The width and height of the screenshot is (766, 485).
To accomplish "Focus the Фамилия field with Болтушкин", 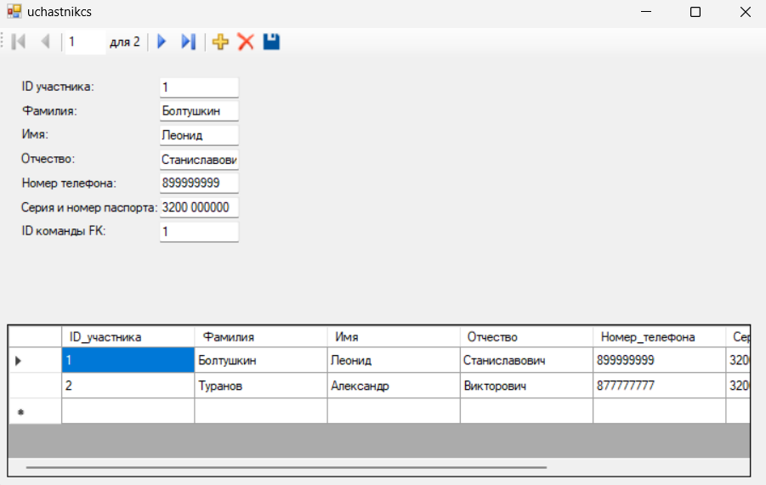I will [199, 111].
